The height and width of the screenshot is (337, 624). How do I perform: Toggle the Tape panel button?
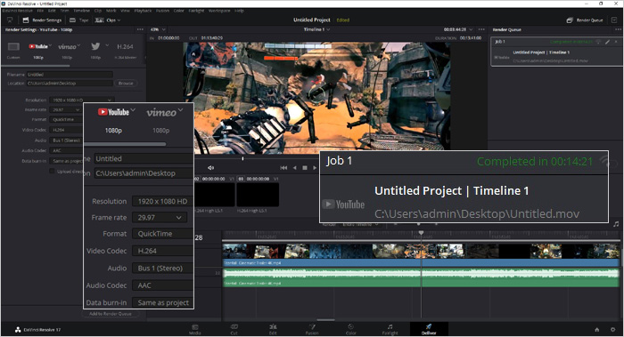tap(78, 20)
